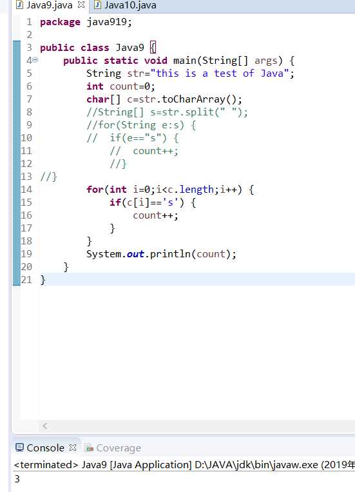Click the Java9.java file icon
Screen dimensions: 355x492
click(19, 5)
